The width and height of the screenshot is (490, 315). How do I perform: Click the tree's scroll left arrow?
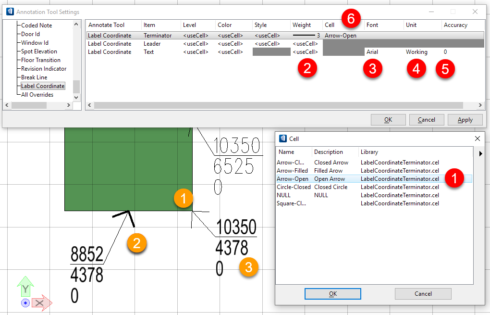click(x=7, y=105)
